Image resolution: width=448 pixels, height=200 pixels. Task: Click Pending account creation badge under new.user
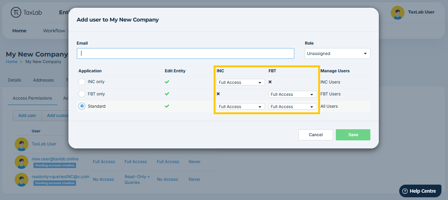55,165
